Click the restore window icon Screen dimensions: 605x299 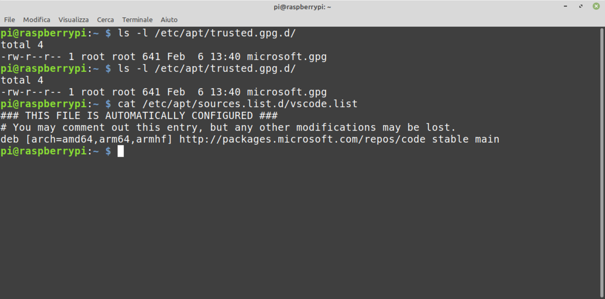(580, 6)
